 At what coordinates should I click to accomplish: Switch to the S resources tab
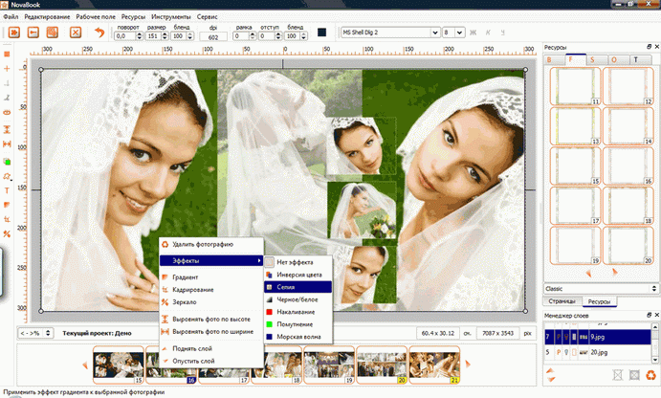click(x=597, y=60)
